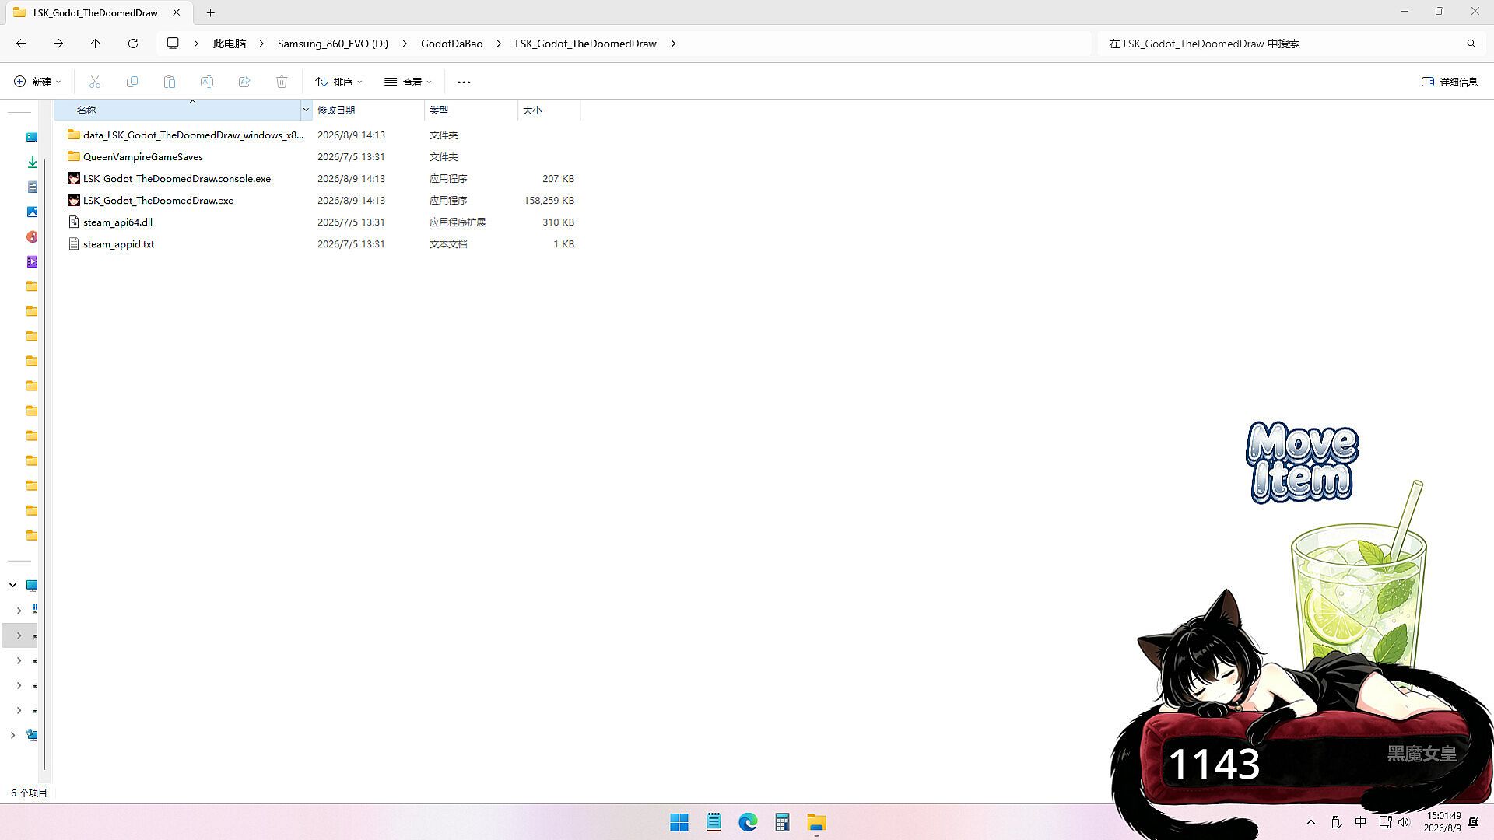
Task: Toggle the 详细信息 details pane
Action: pyautogui.click(x=1449, y=82)
